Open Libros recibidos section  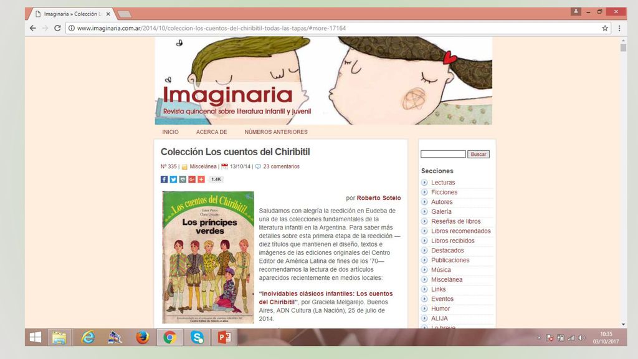pos(453,241)
